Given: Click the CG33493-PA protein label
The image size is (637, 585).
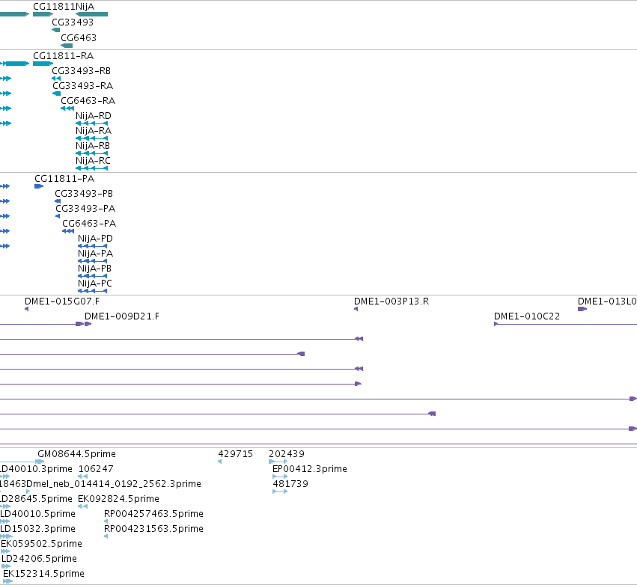Looking at the screenshot, I should click(x=85, y=209).
